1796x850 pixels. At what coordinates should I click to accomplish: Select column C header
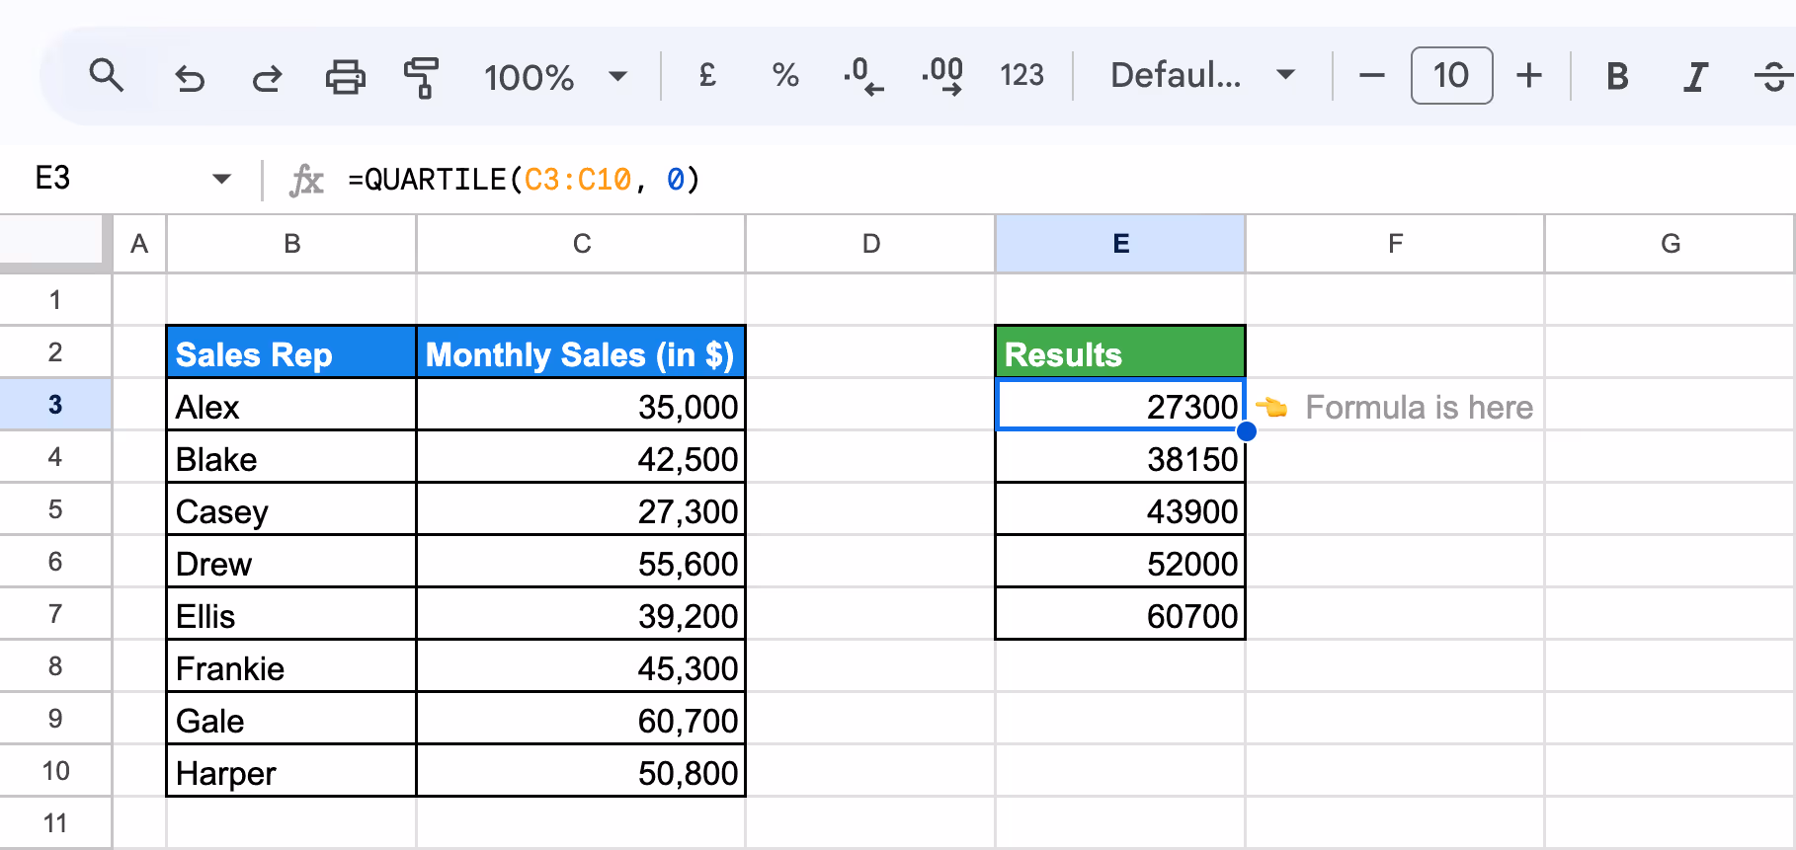click(581, 244)
